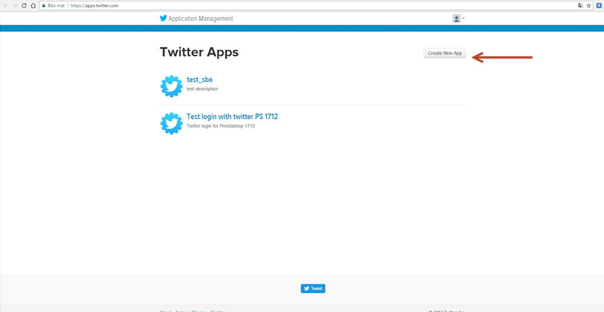604x312 pixels.
Task: Click the 'test description' text
Action: tap(202, 89)
